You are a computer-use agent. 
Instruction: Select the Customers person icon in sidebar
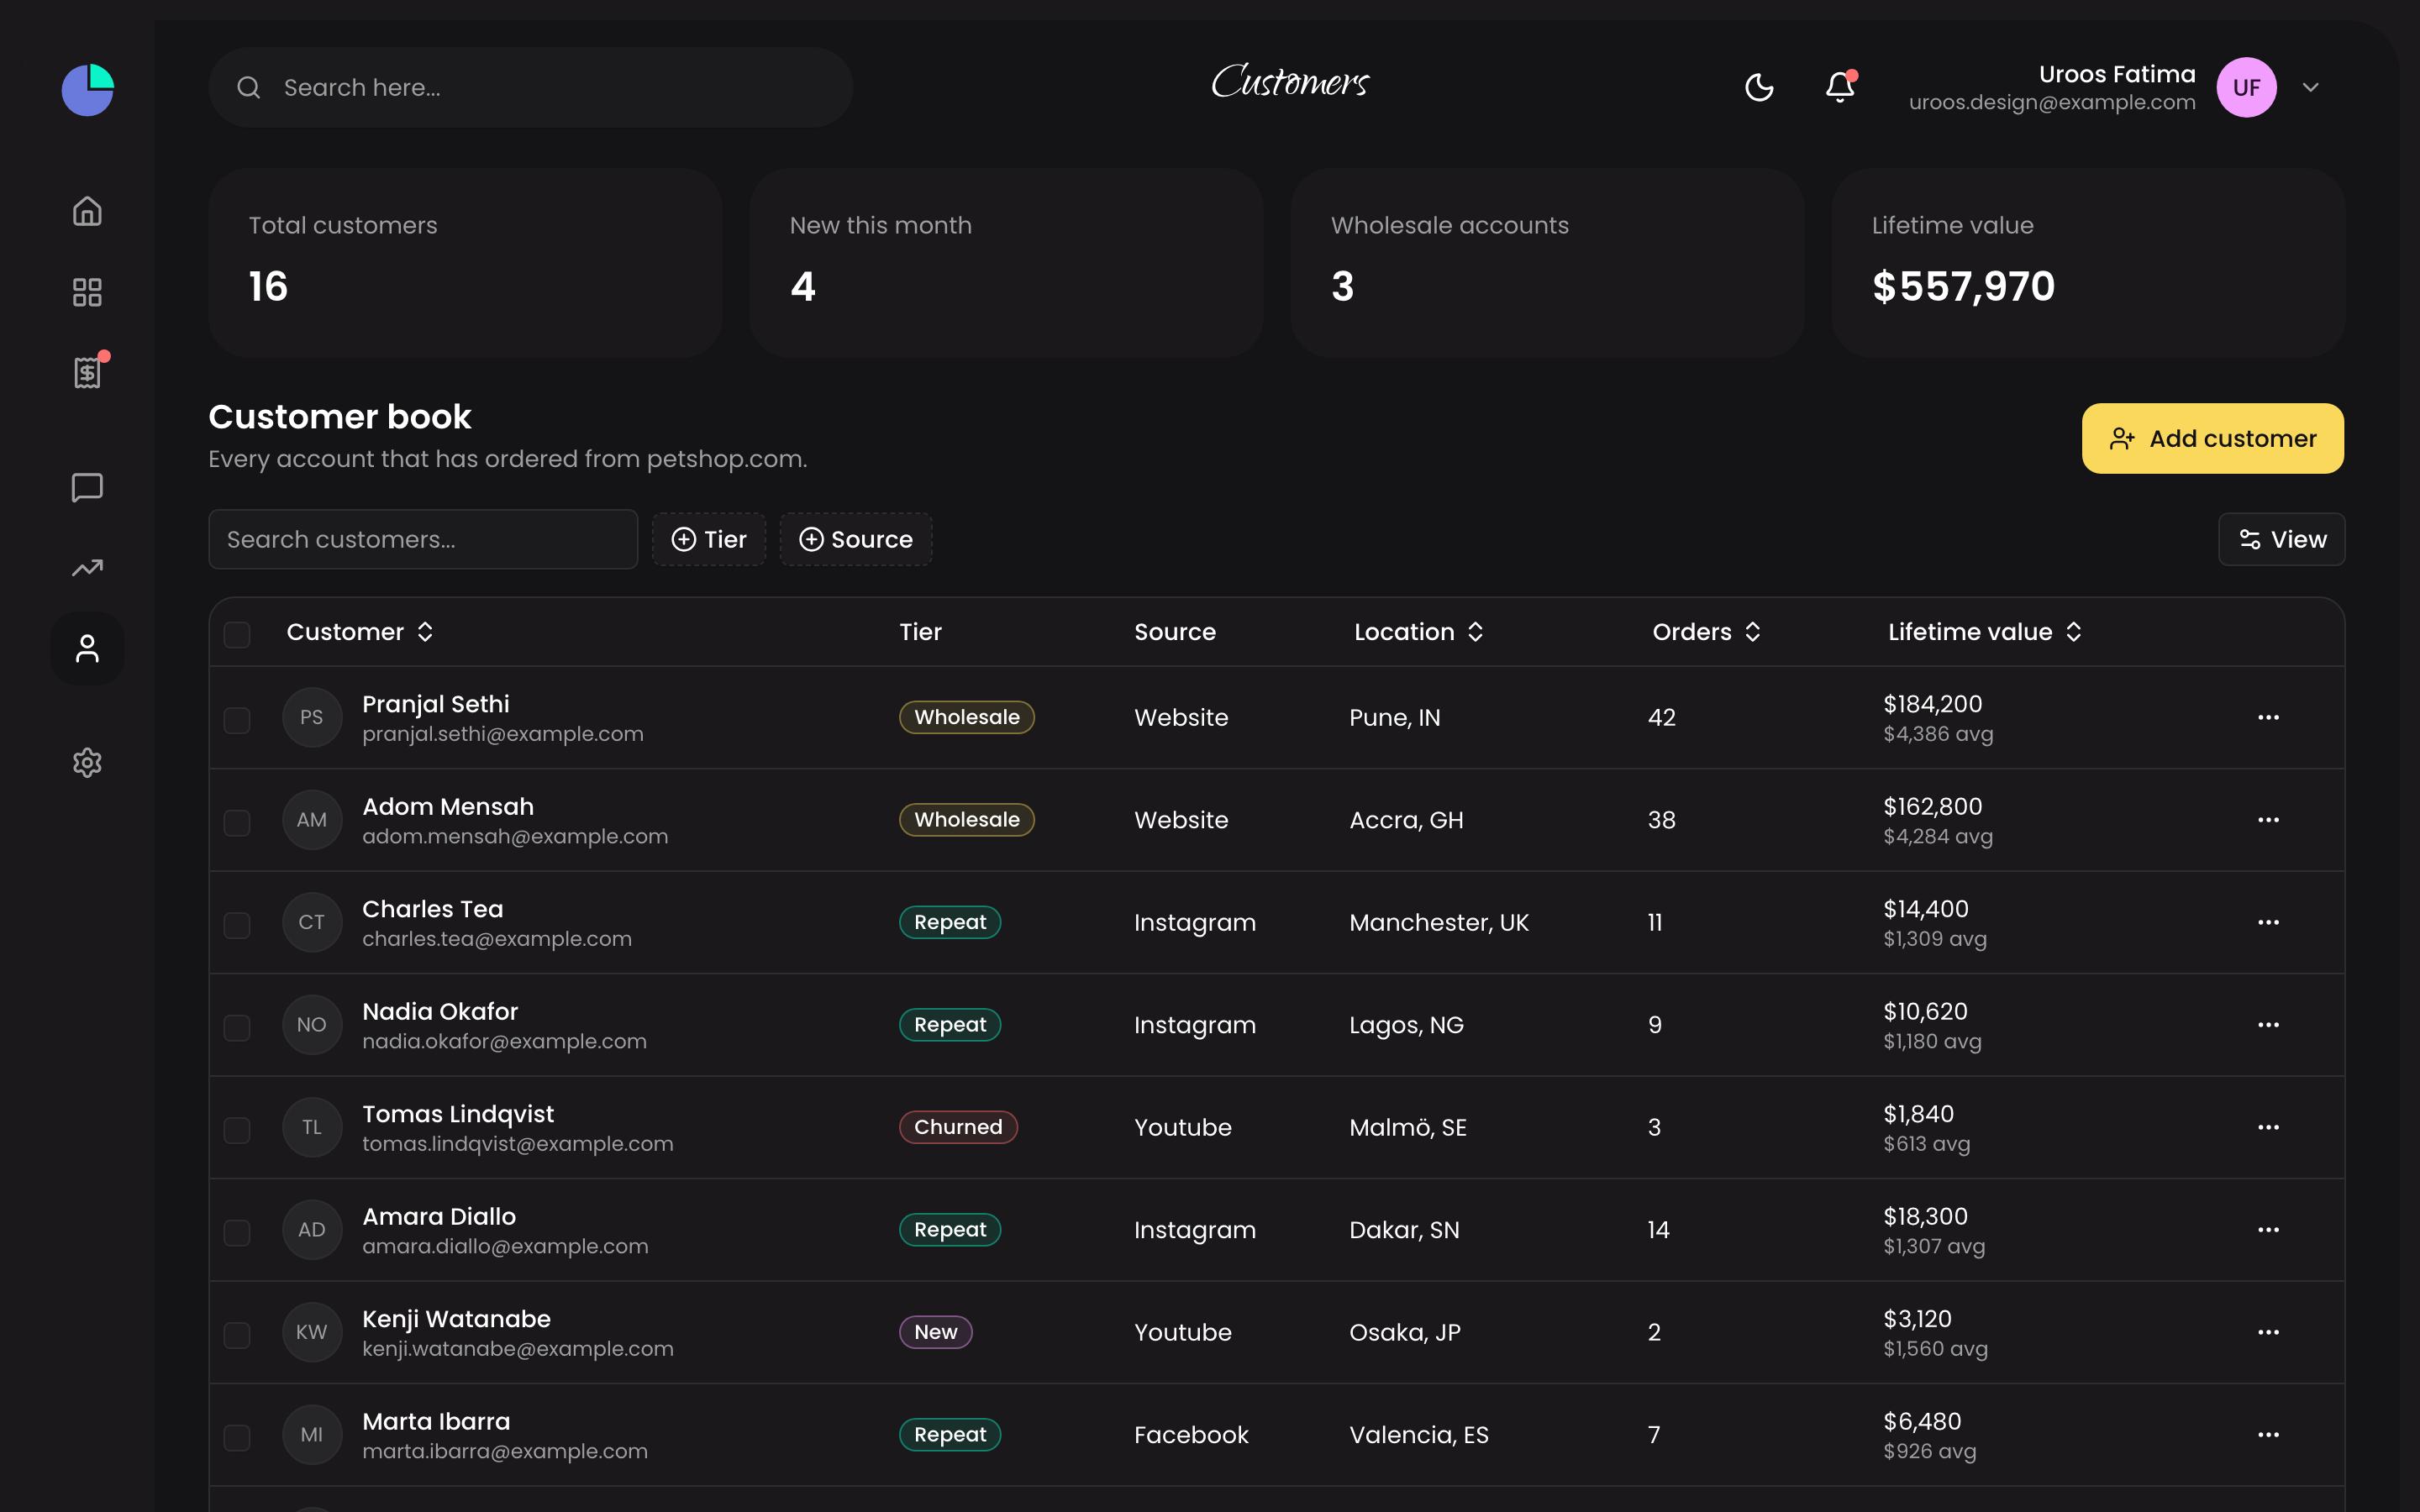pyautogui.click(x=87, y=649)
